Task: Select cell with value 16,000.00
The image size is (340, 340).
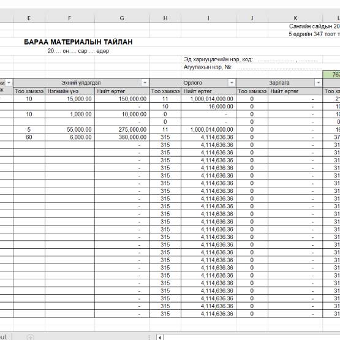Action: click(209, 107)
